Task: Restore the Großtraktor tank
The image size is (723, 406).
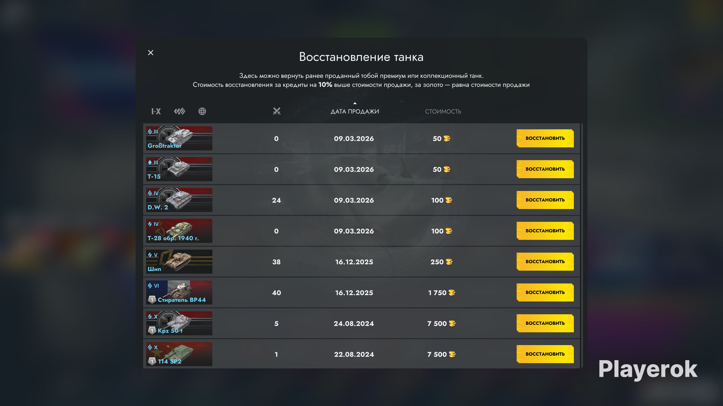Action: (545, 138)
